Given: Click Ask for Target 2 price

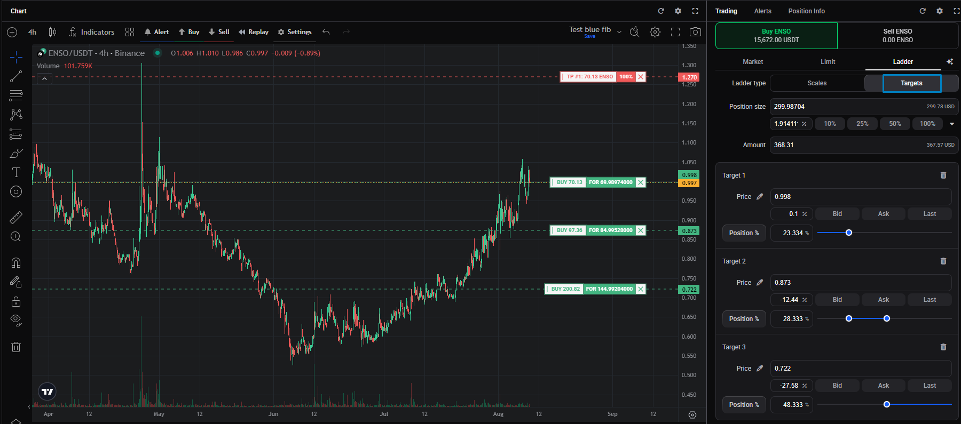Looking at the screenshot, I should point(884,300).
